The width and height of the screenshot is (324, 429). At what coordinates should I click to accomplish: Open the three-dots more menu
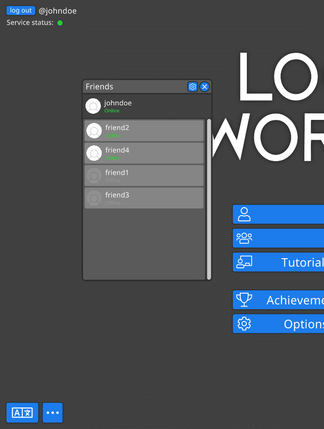[53, 413]
